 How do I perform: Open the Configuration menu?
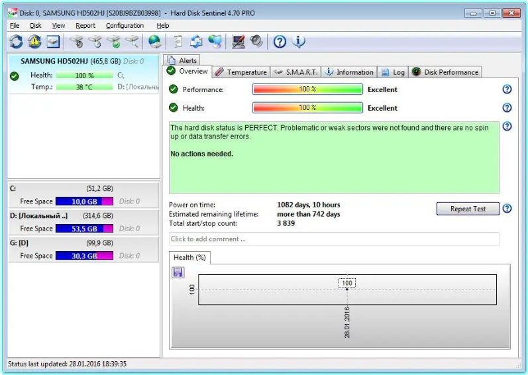tap(125, 26)
